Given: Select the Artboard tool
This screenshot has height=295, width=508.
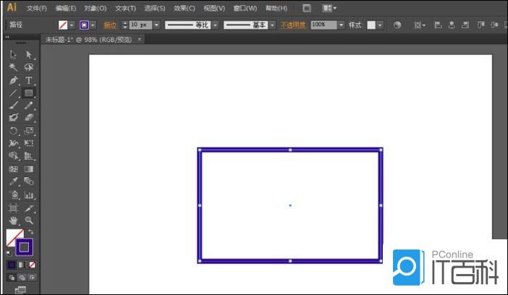Looking at the screenshot, I should pyautogui.click(x=13, y=208).
